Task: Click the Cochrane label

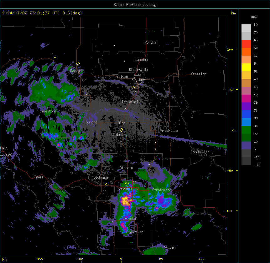Action: 101,177
